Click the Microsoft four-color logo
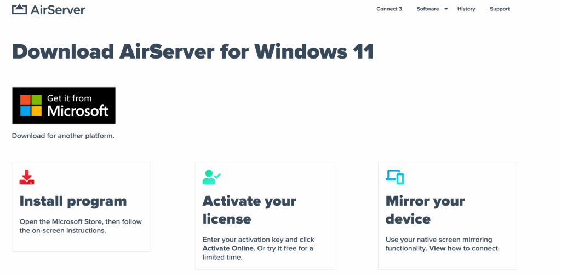This screenshot has height=274, width=561. point(31,105)
